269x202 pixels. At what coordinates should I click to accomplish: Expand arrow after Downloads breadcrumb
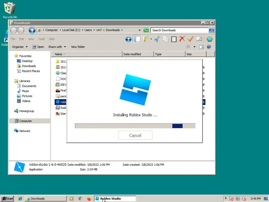pos(122,30)
